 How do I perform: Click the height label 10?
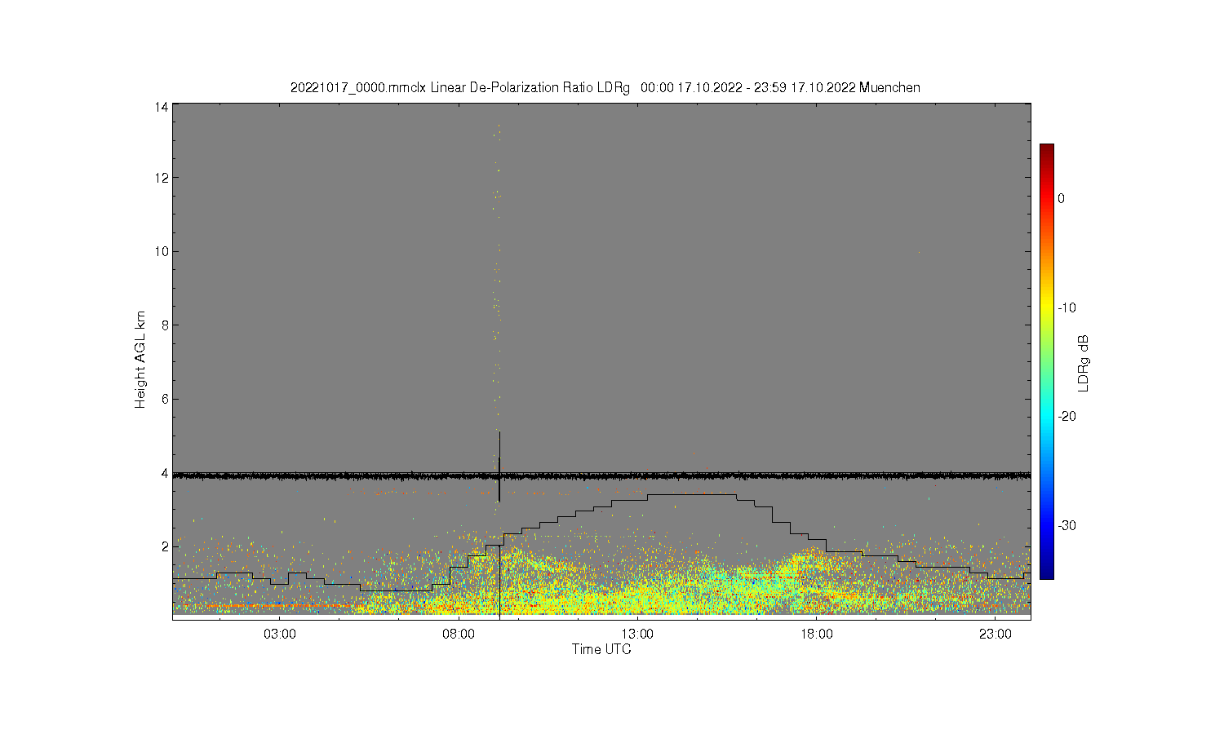point(162,251)
